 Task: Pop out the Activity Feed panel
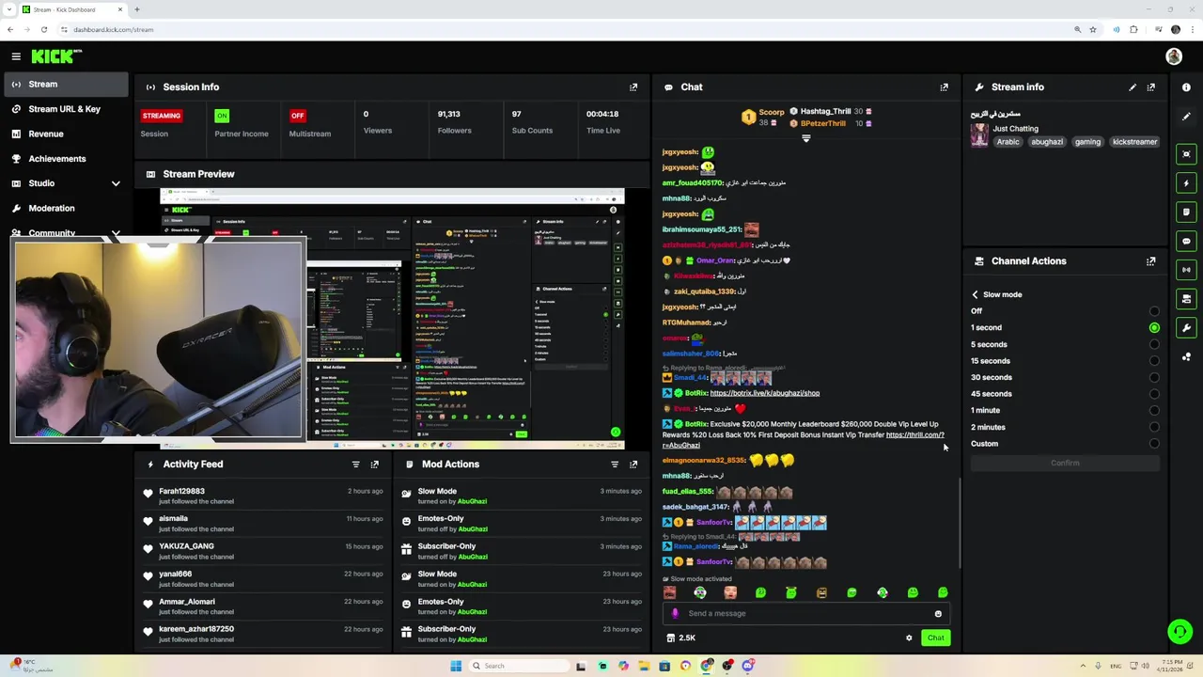tap(375, 464)
